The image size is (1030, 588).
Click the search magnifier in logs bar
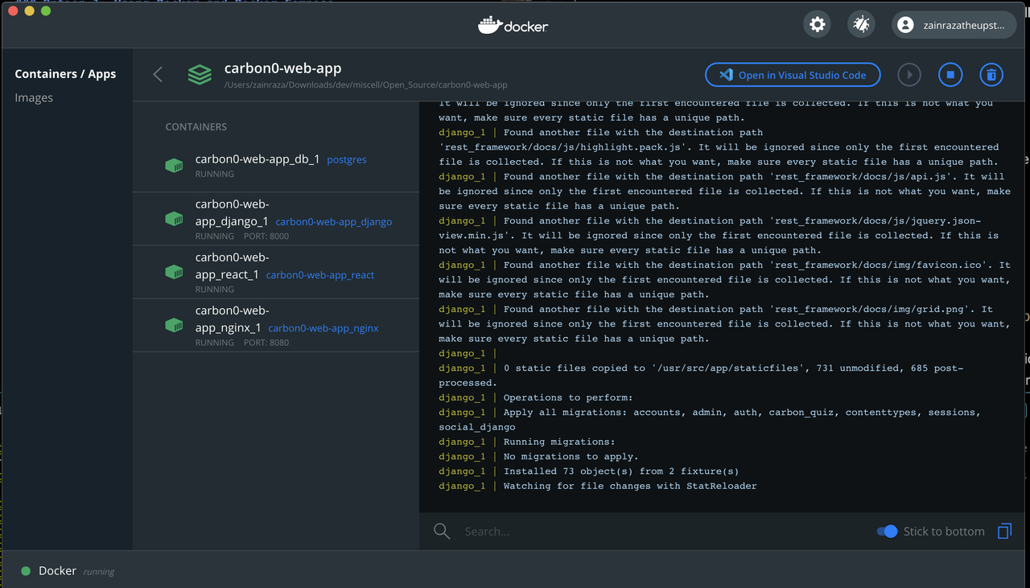coord(441,531)
